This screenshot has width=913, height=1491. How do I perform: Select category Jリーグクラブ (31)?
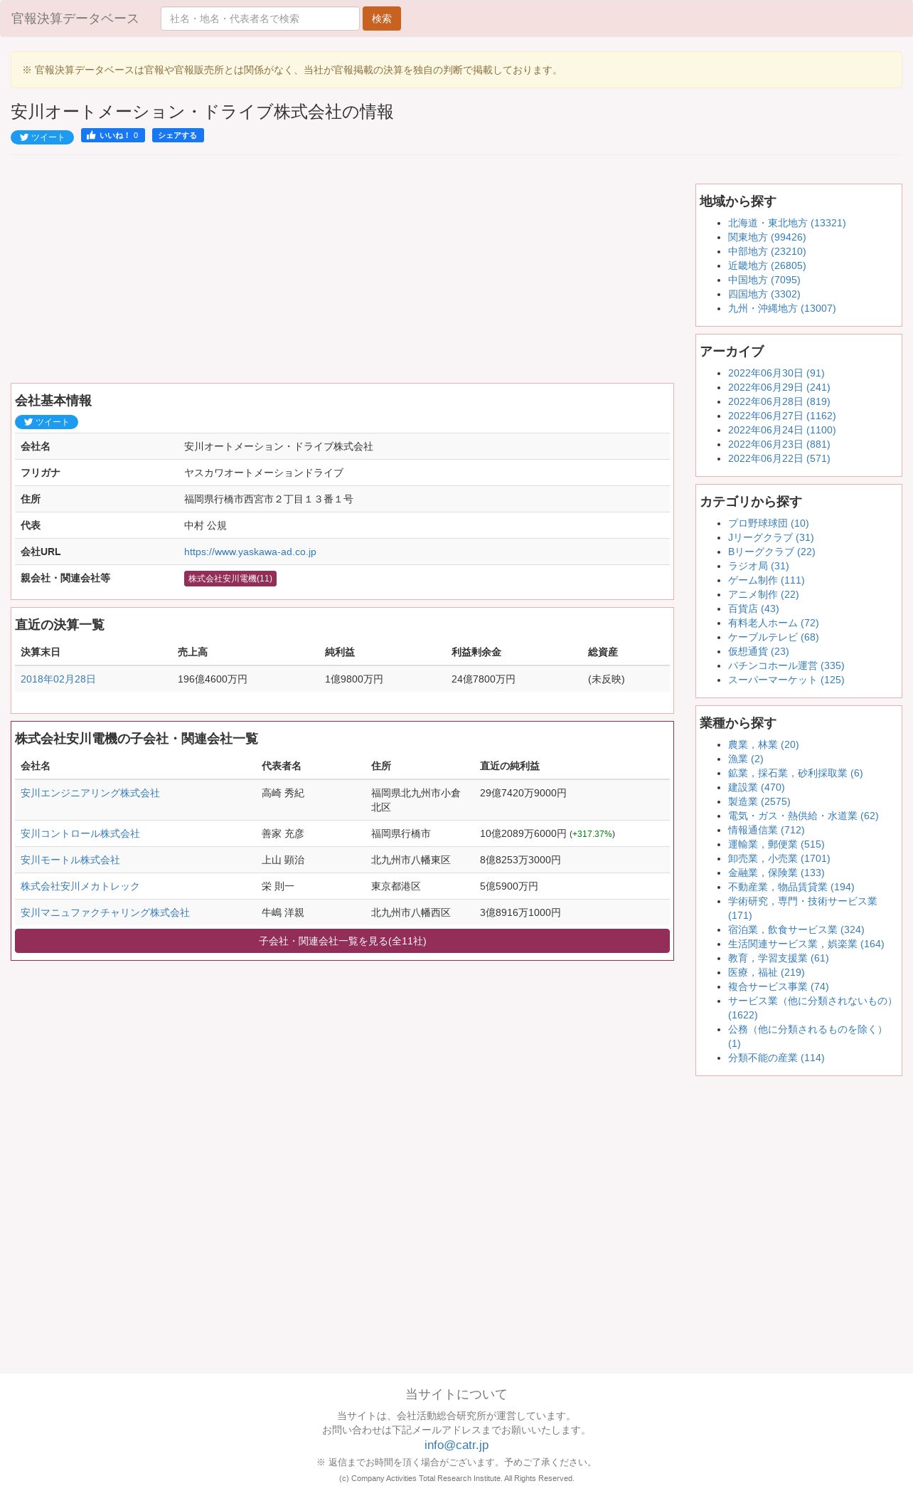coord(771,537)
